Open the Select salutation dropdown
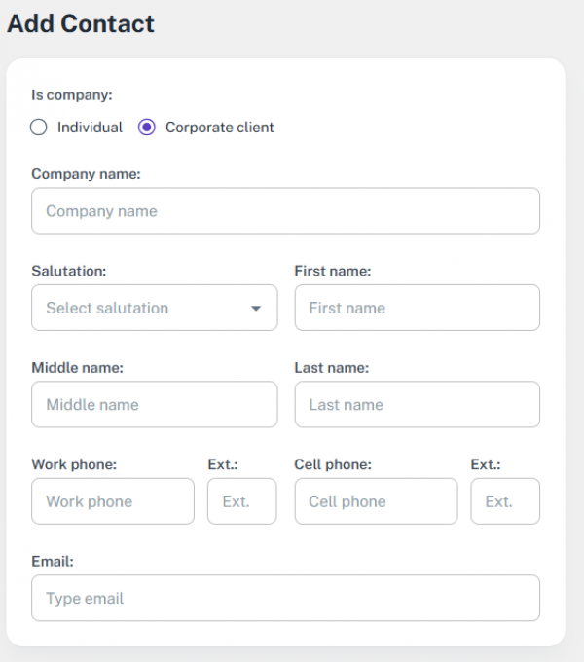The image size is (584, 662). pyautogui.click(x=154, y=308)
